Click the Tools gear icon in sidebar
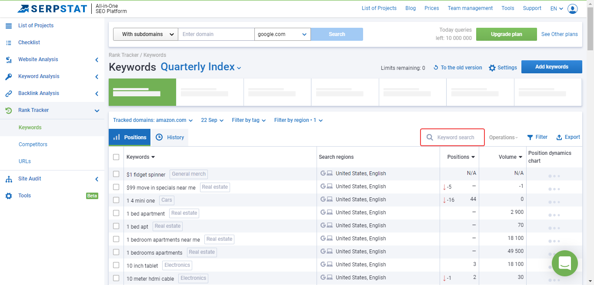Viewport: 594px width, 285px height. point(9,196)
